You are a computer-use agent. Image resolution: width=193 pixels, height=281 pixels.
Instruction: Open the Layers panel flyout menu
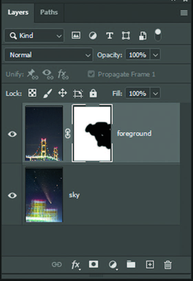(184, 13)
